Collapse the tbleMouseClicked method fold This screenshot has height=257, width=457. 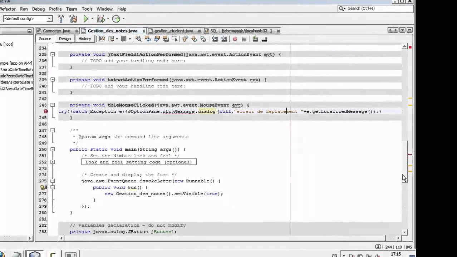tap(53, 105)
